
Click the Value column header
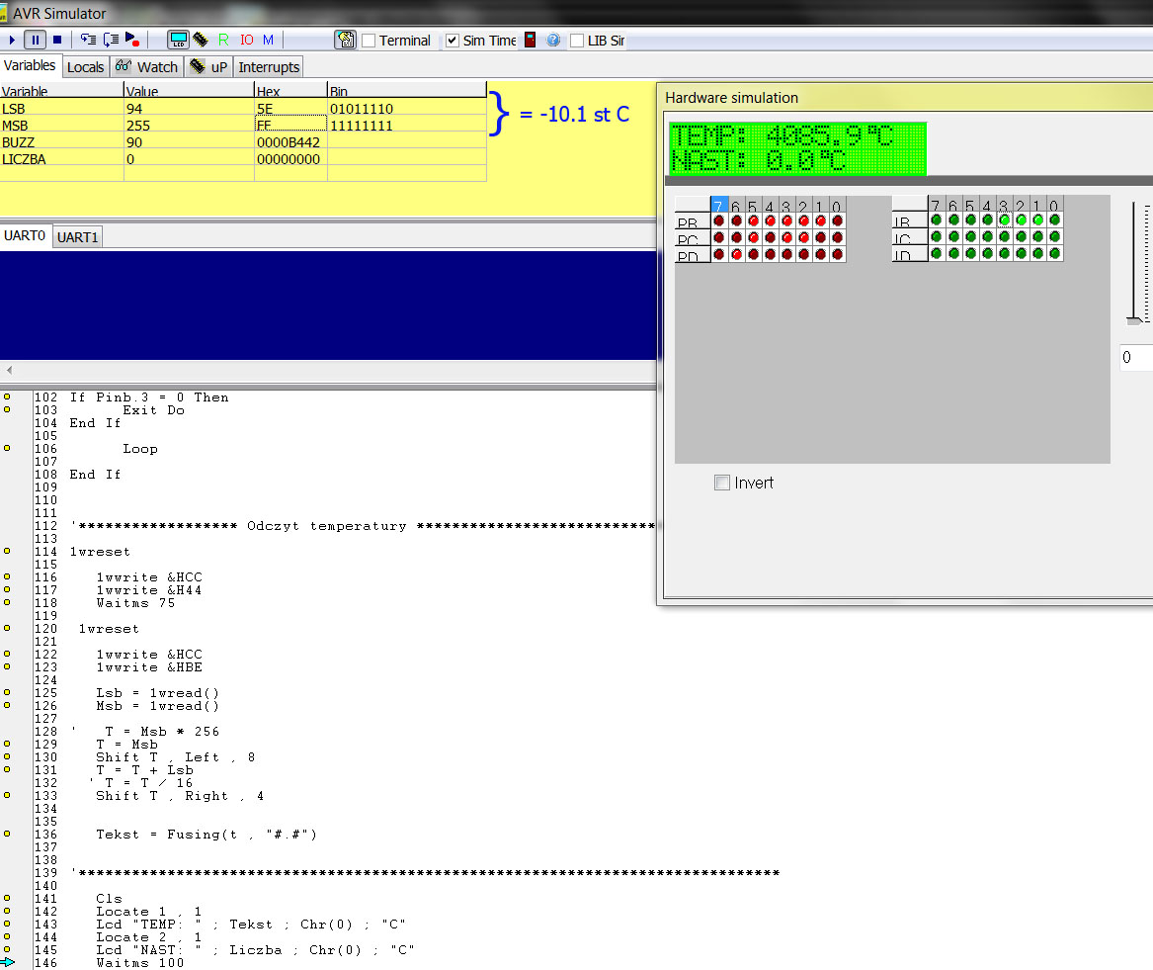189,91
